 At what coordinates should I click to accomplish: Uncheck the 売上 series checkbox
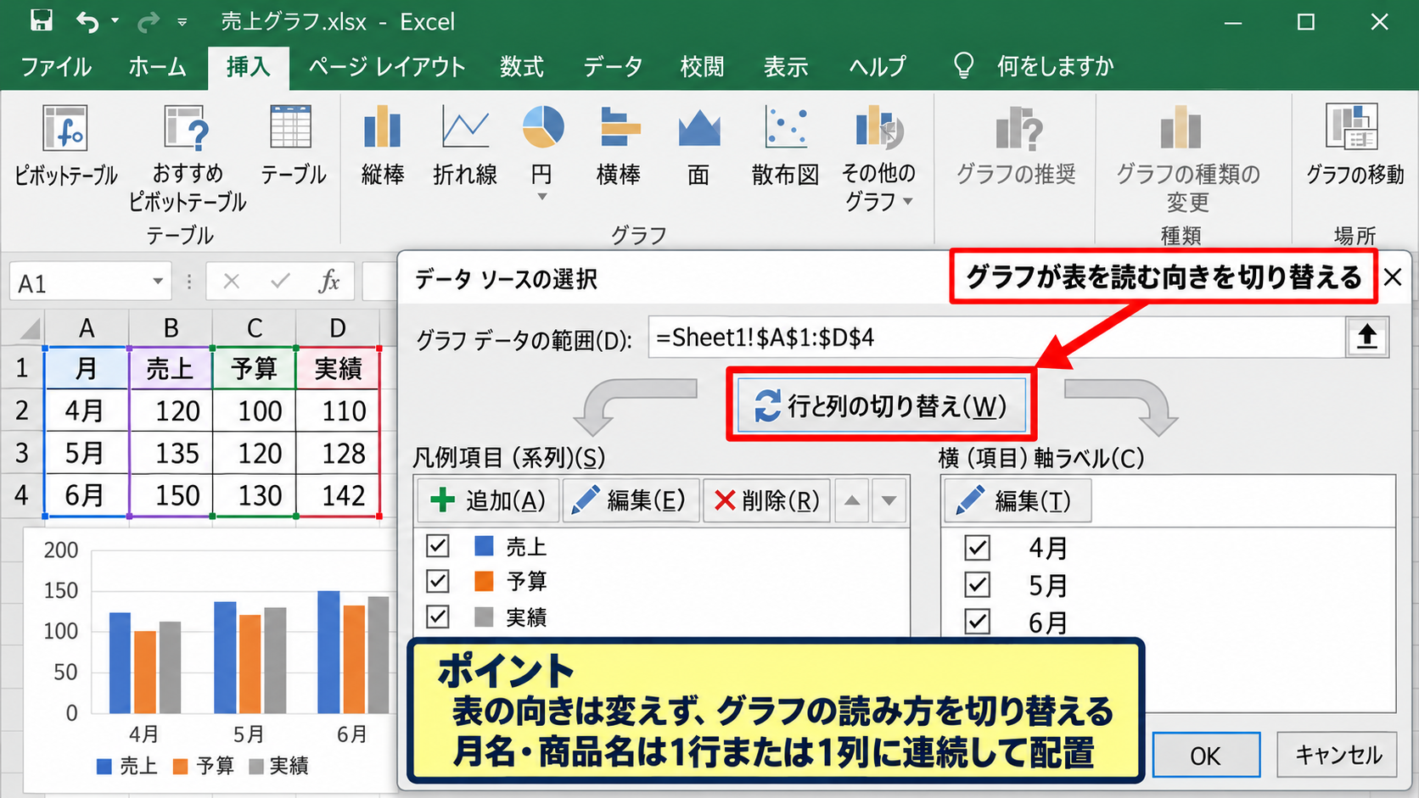click(438, 545)
